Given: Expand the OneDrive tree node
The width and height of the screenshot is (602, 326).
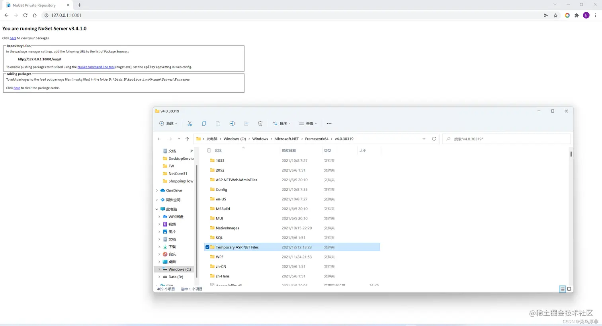Looking at the screenshot, I should pos(157,190).
